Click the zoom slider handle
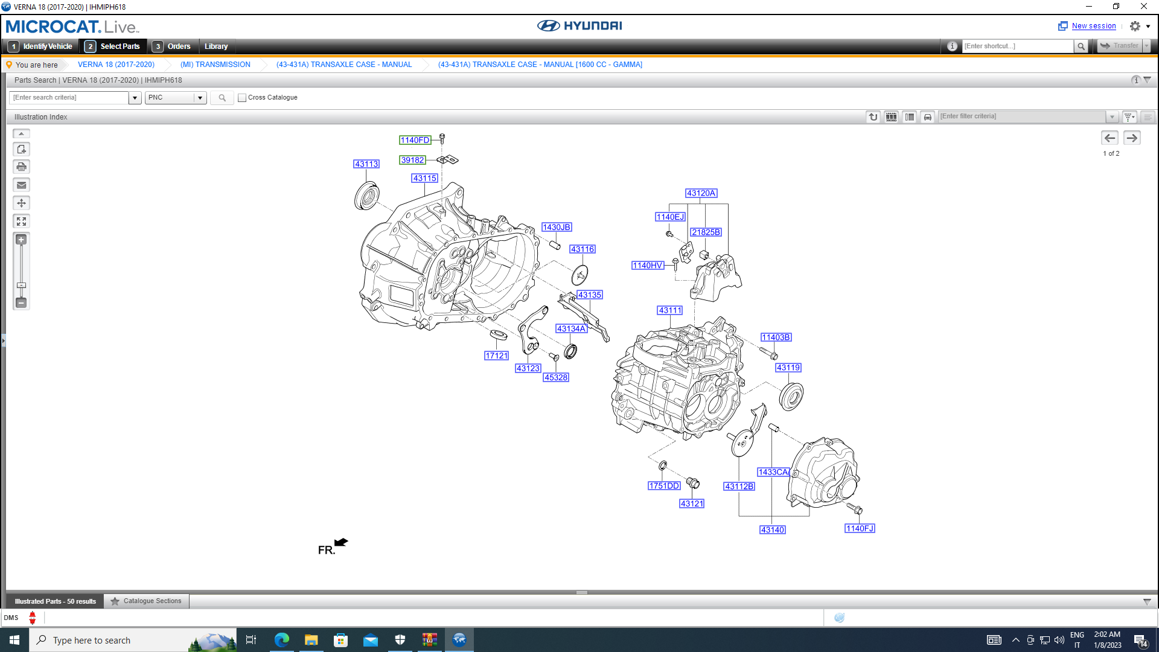This screenshot has width=1159, height=652. [21, 285]
